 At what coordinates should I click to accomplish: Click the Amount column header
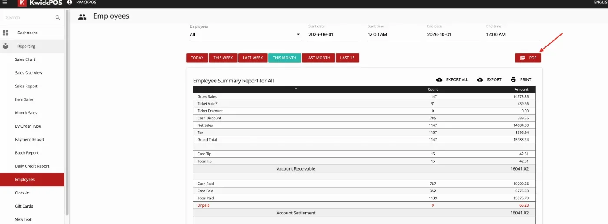point(522,89)
